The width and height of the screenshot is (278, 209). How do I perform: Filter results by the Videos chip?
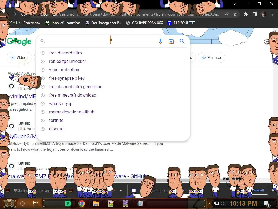(x=19, y=57)
